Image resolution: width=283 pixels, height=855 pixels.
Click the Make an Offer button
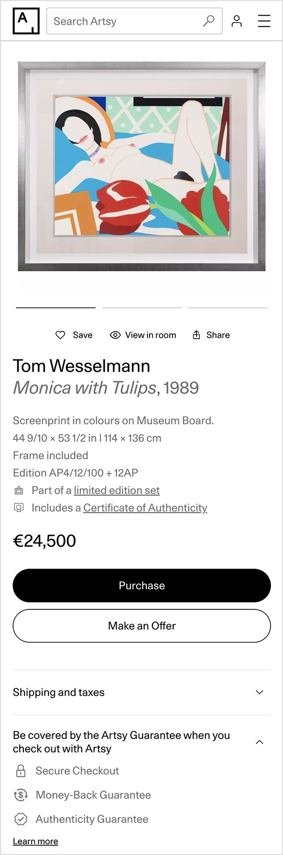point(141,626)
